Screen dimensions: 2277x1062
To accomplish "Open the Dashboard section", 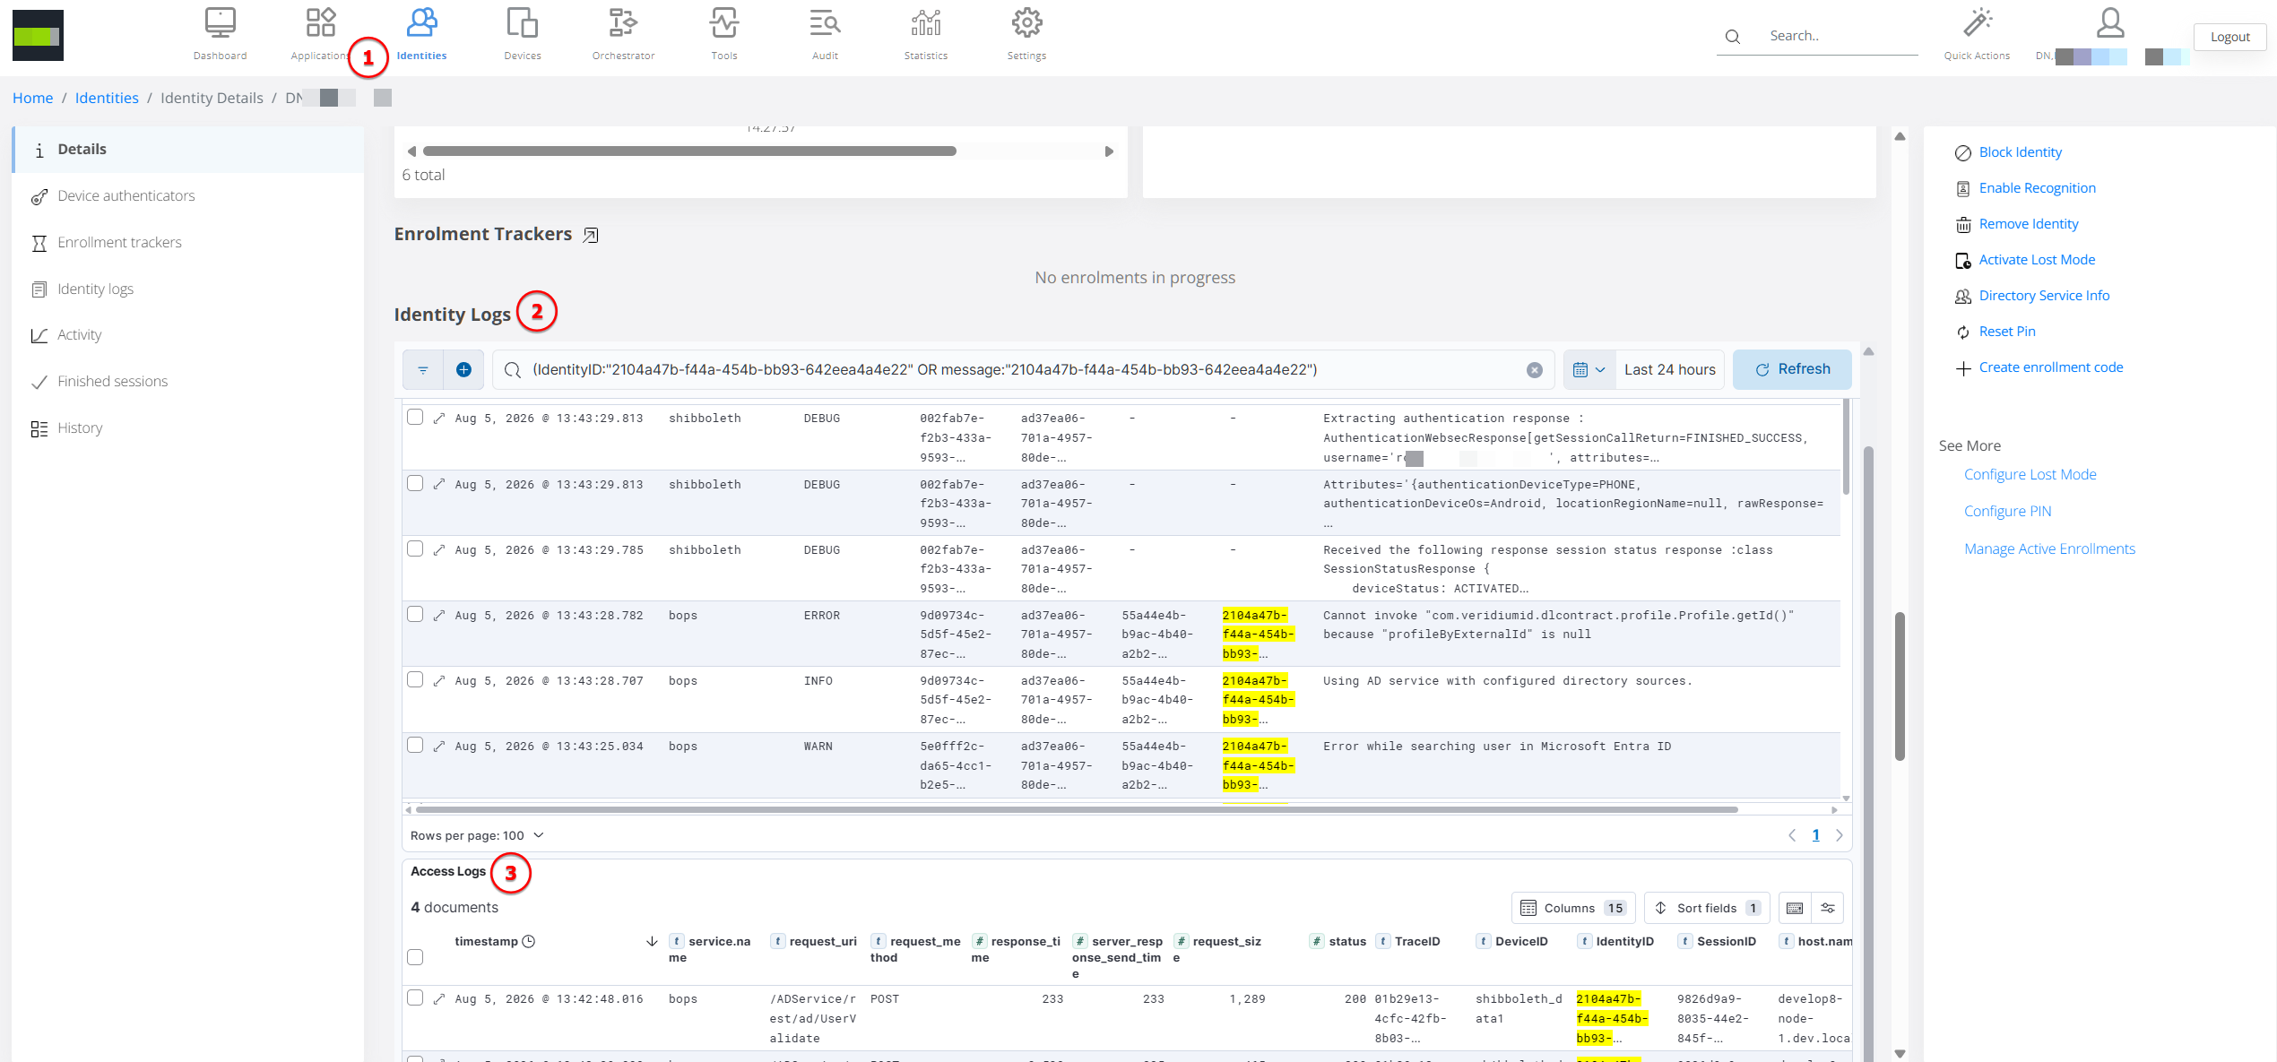I will 220,34.
